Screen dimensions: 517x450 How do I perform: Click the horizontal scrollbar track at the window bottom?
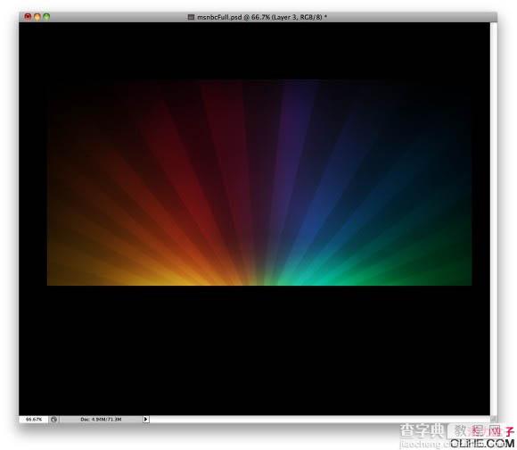(x=320, y=420)
